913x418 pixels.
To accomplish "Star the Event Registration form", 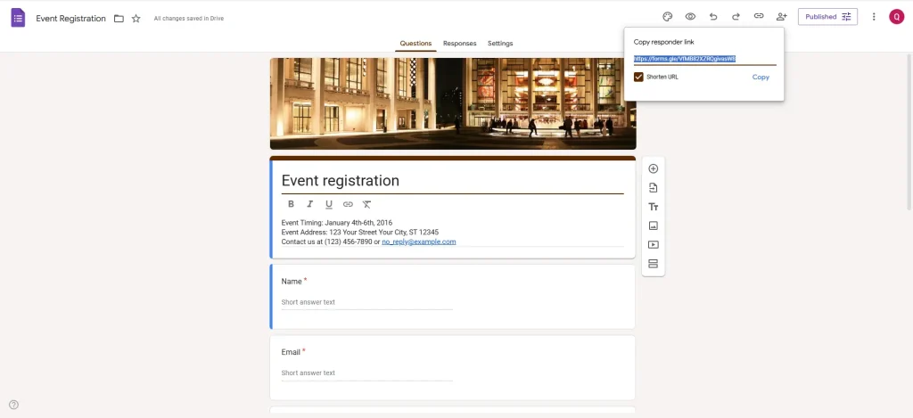I will 136,18.
